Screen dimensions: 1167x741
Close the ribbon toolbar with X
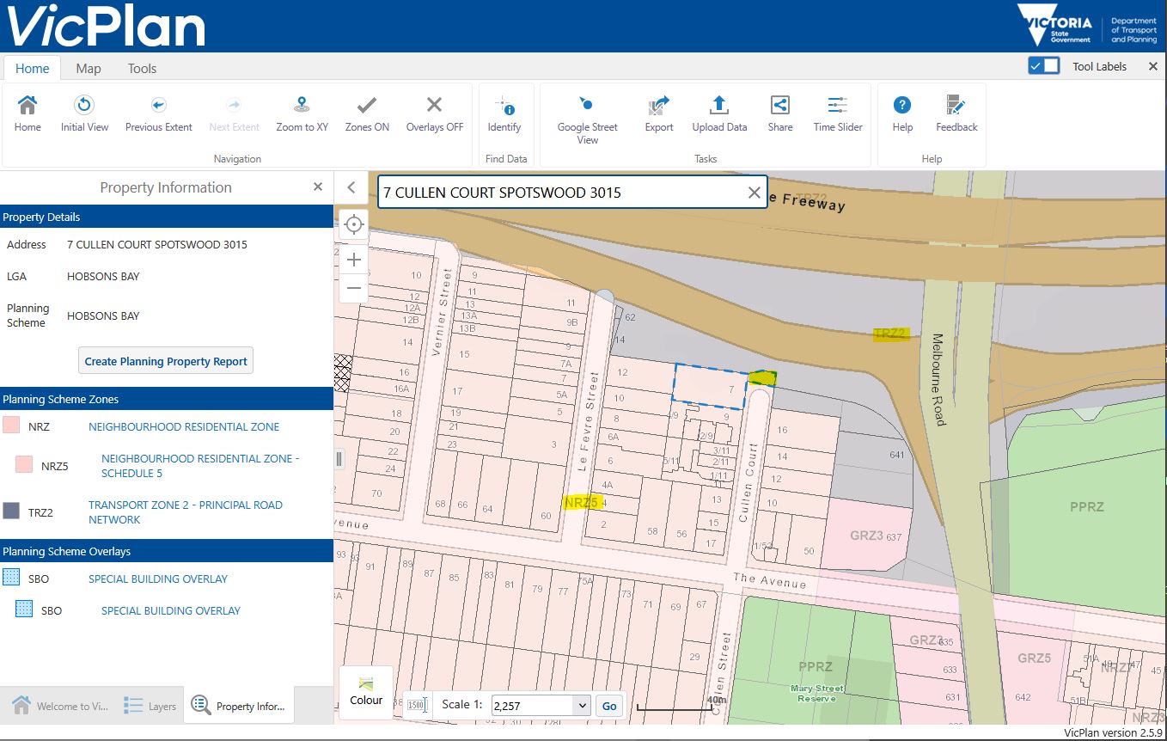[x=1153, y=66]
